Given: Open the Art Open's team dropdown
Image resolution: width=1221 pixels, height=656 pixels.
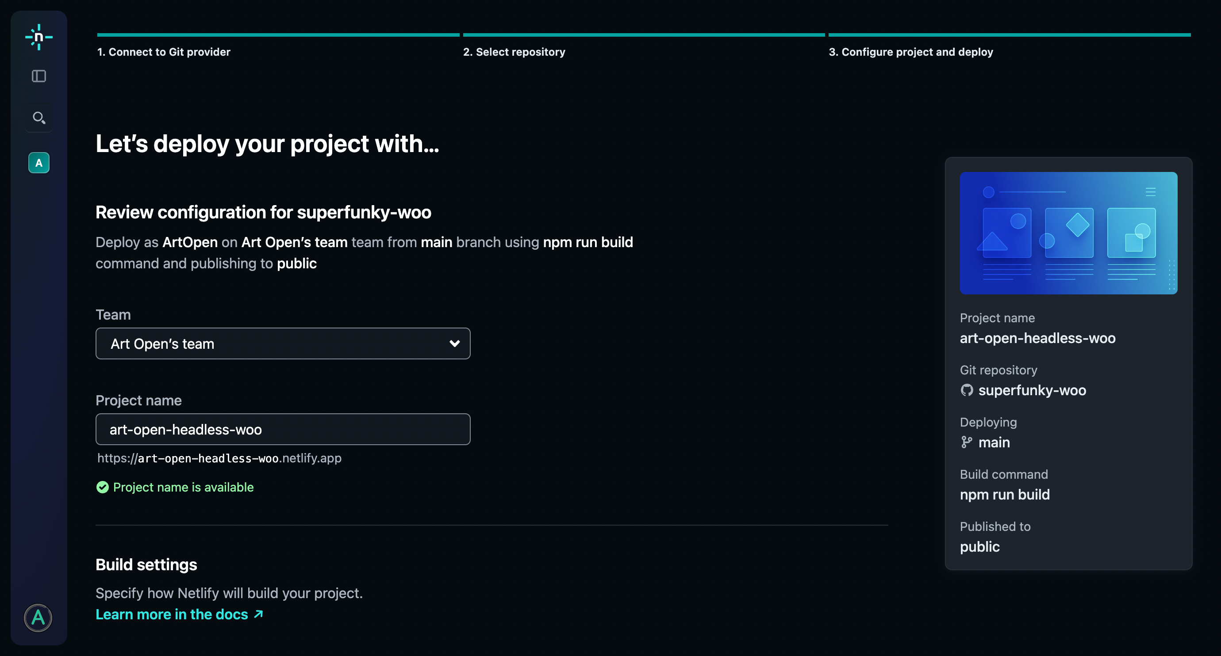Looking at the screenshot, I should [x=283, y=343].
